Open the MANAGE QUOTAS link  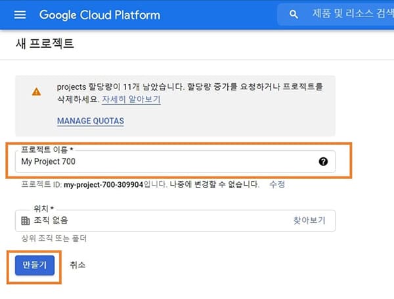[x=91, y=121]
